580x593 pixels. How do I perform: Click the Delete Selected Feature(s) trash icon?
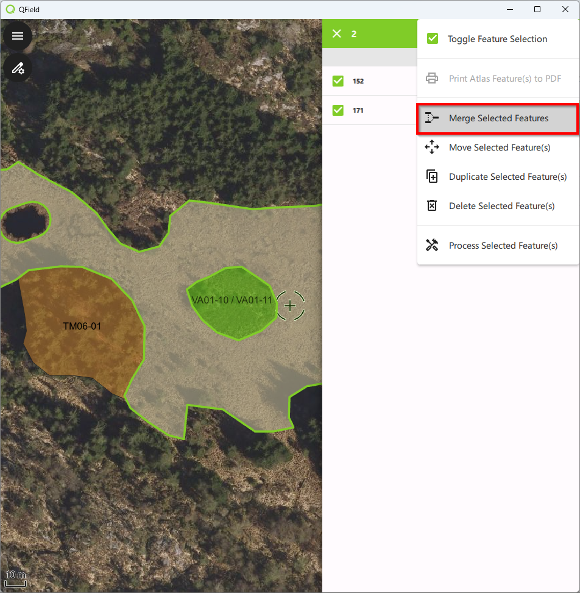(x=432, y=206)
